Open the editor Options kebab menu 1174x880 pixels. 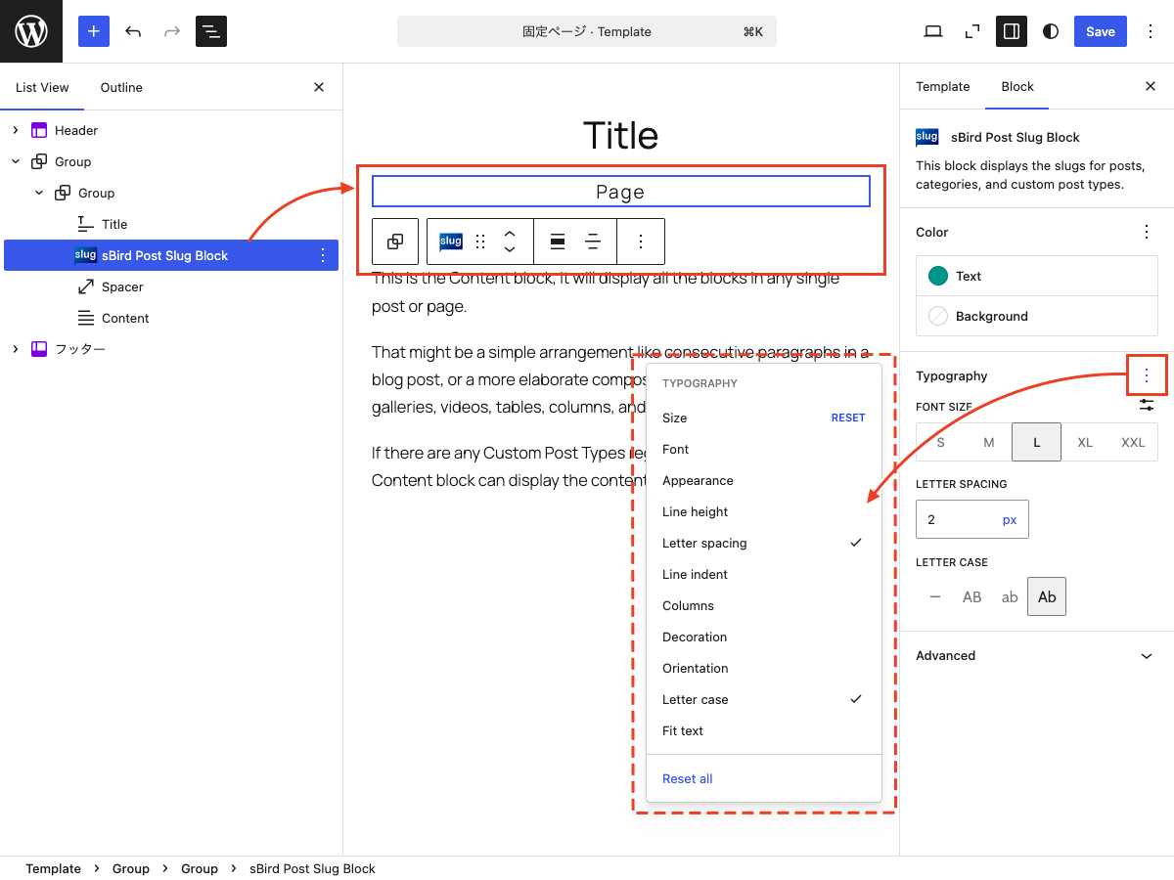coord(1151,31)
